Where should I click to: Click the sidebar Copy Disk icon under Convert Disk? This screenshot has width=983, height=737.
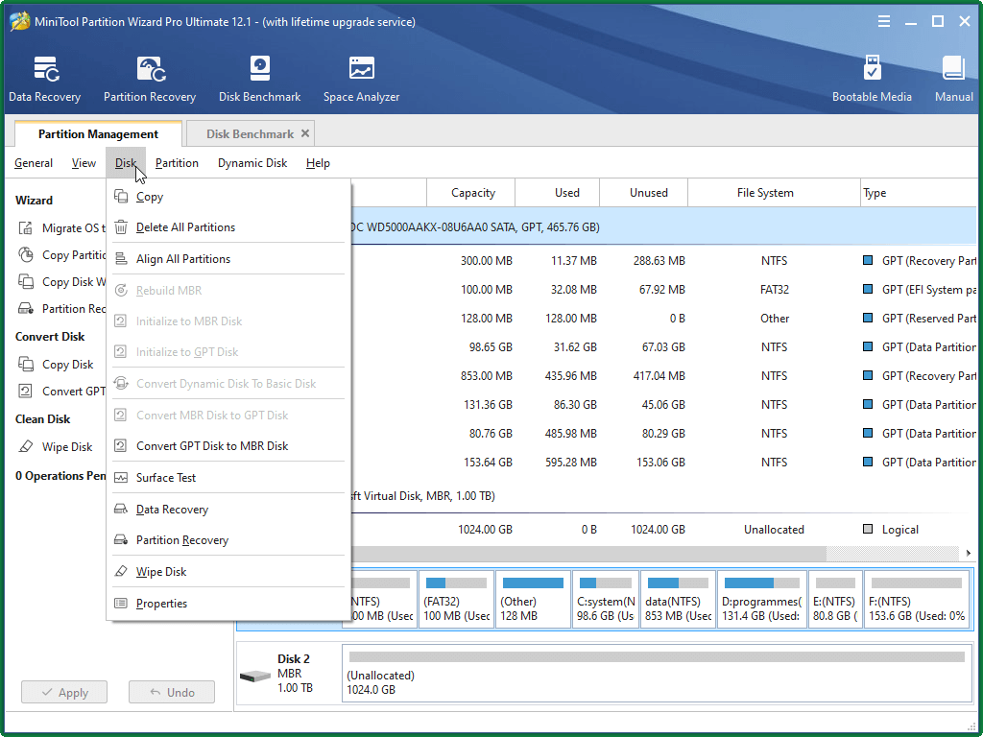(26, 364)
